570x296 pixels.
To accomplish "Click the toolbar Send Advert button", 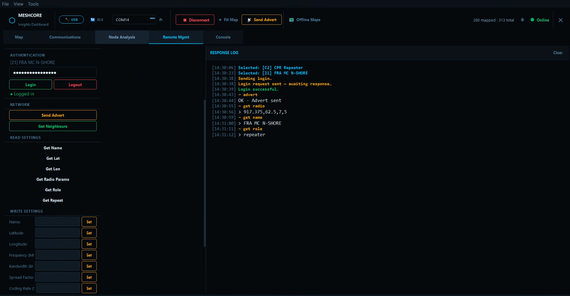I will coord(261,20).
